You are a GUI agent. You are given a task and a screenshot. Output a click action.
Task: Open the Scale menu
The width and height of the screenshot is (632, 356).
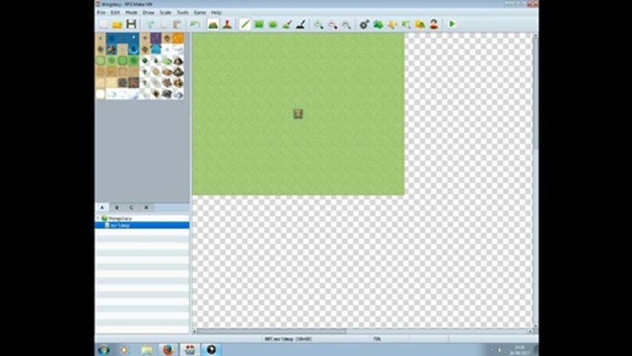tap(165, 12)
